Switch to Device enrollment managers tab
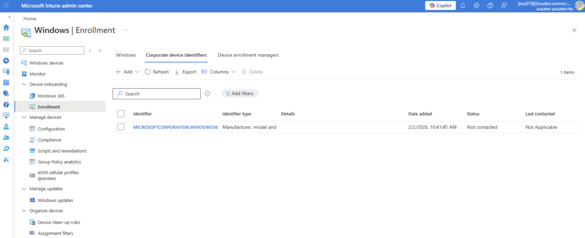Viewport: 585px width, 238px height. coord(248,55)
